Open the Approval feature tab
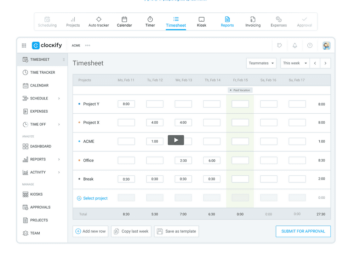This screenshot has height=254, width=354. tap(304, 22)
